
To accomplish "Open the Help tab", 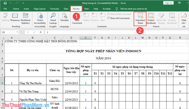I will coord(96,9).
